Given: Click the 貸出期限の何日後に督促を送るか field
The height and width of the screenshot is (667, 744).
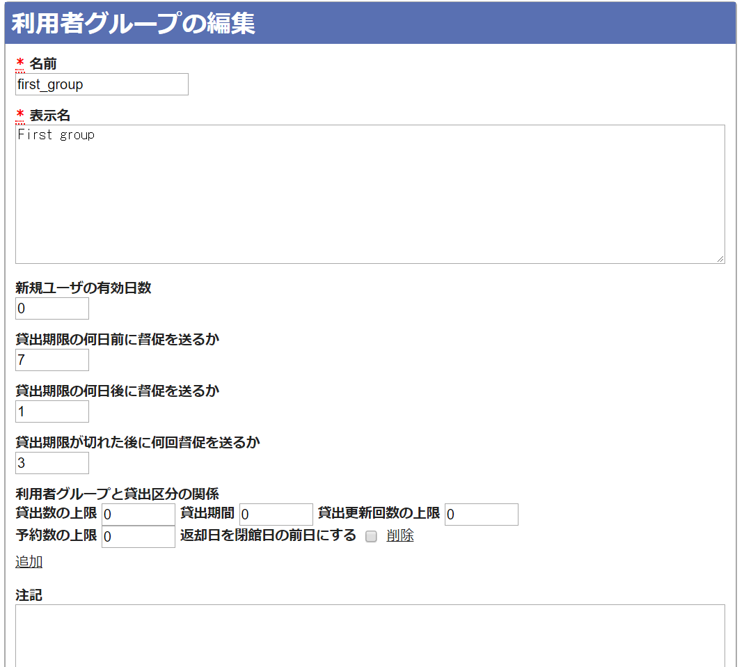Looking at the screenshot, I should (x=52, y=411).
